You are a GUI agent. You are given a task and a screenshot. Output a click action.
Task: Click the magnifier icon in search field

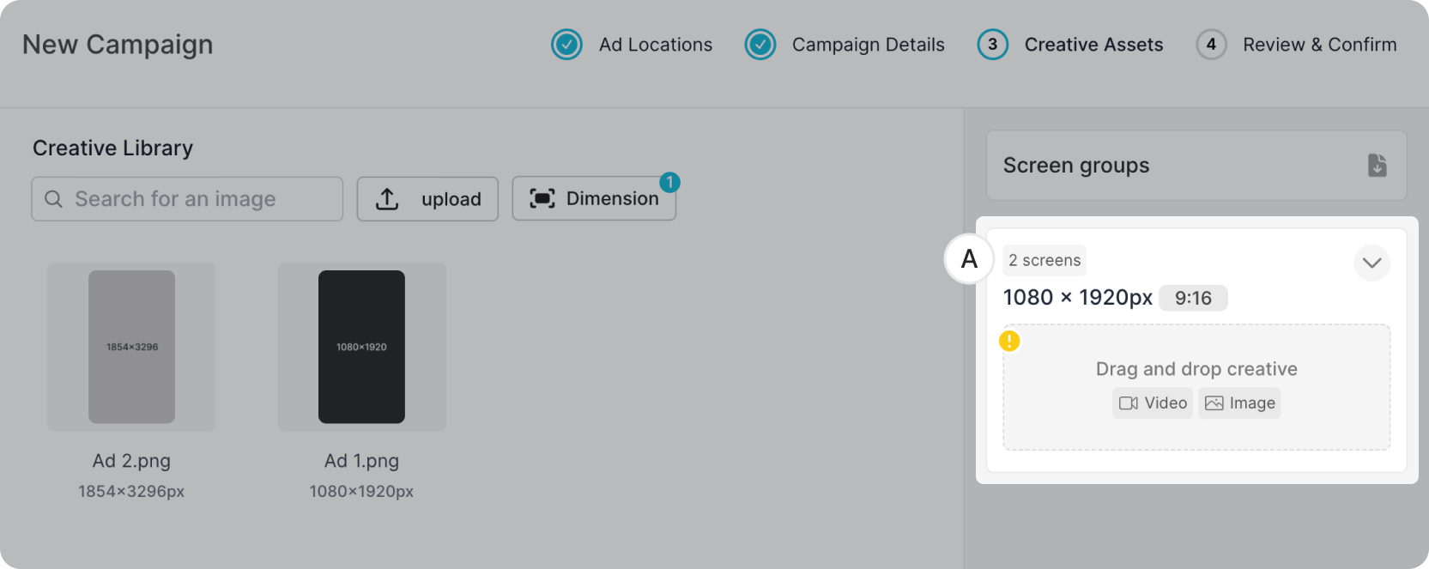point(53,199)
